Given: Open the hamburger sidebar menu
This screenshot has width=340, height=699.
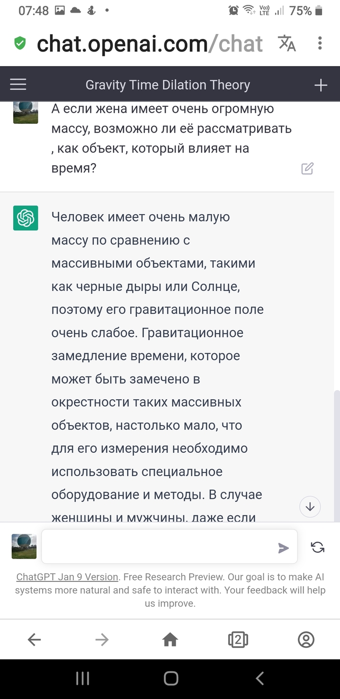Looking at the screenshot, I should (x=18, y=85).
